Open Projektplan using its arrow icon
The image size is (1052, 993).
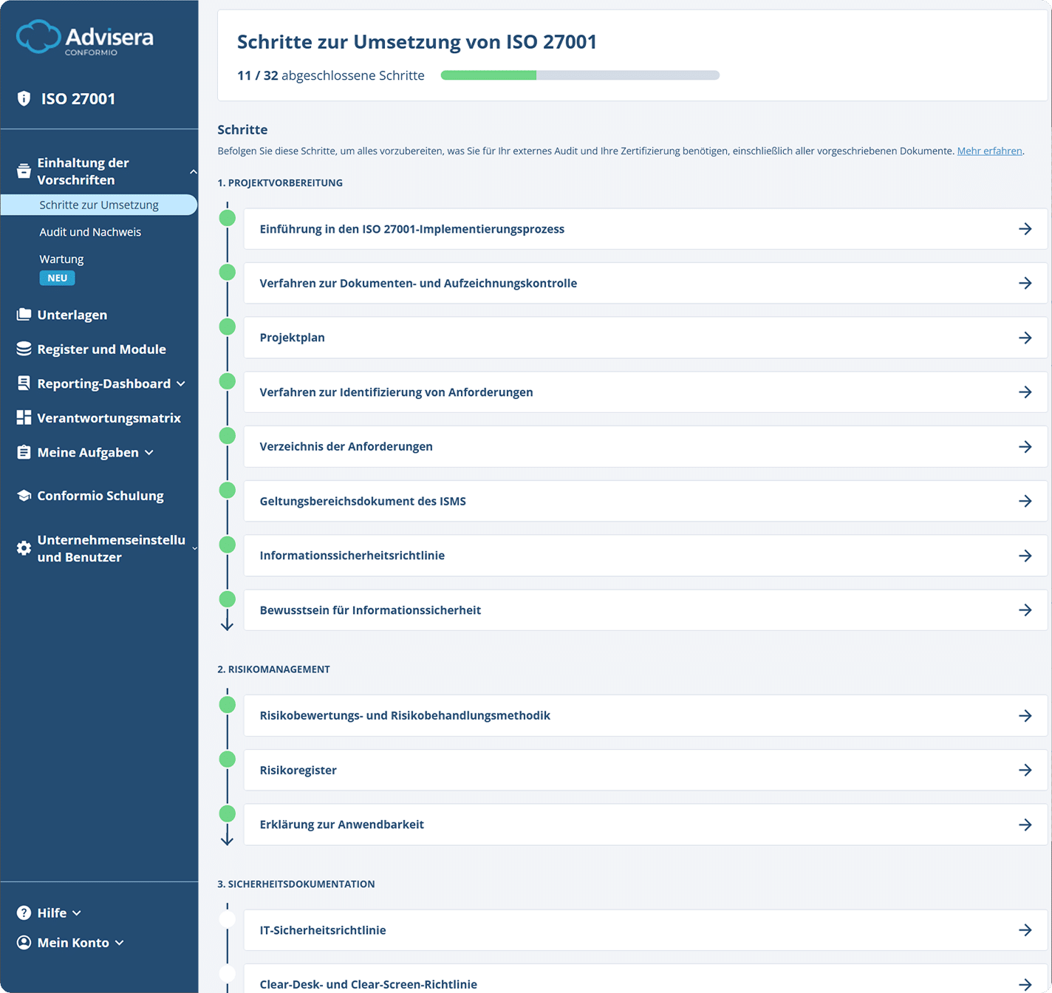1025,338
